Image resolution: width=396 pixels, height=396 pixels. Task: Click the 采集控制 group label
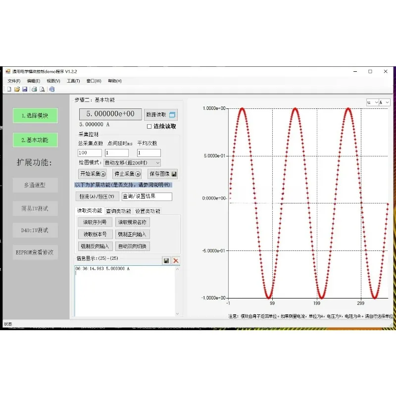point(89,134)
